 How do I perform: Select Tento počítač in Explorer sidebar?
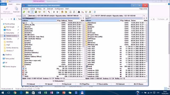(10, 59)
